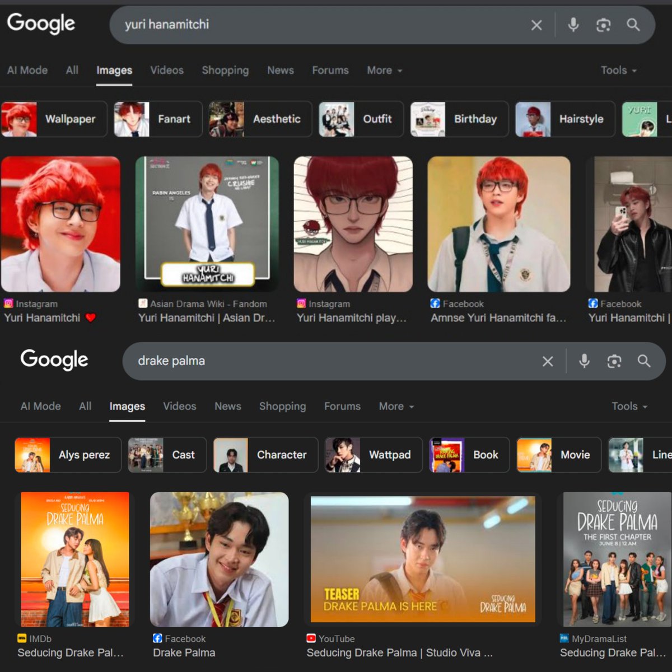Open the Shopping tab for drake palma
672x672 pixels.
click(283, 407)
